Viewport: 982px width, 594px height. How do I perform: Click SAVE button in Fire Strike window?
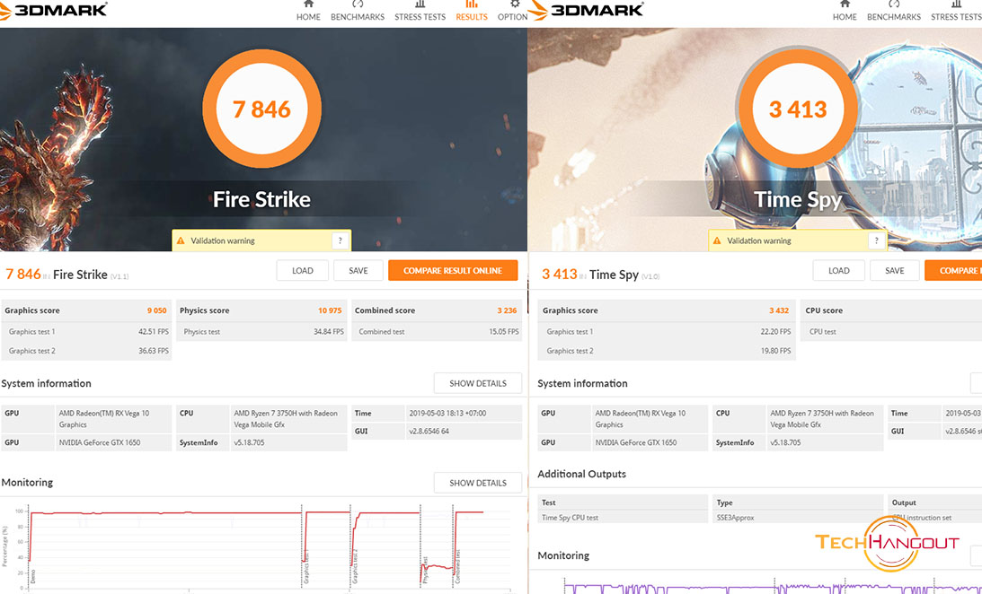pos(358,271)
